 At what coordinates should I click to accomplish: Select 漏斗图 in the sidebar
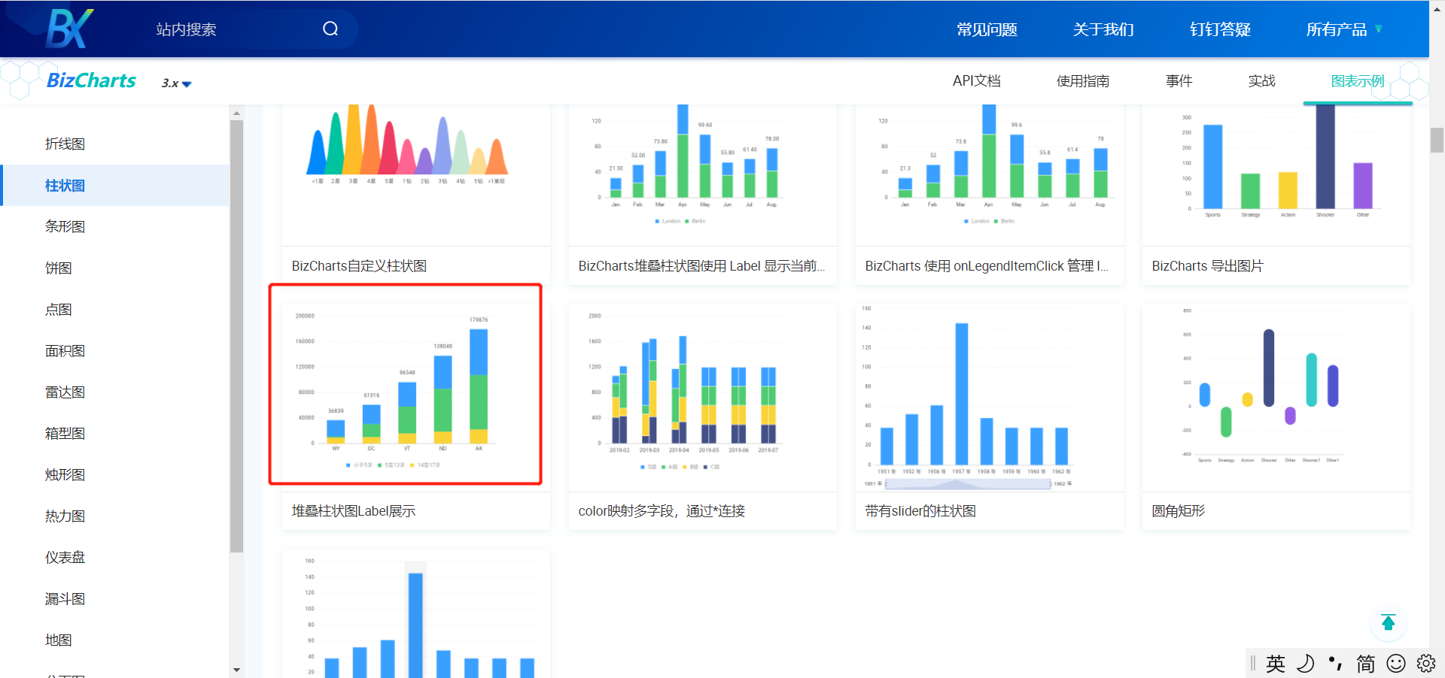coord(65,598)
